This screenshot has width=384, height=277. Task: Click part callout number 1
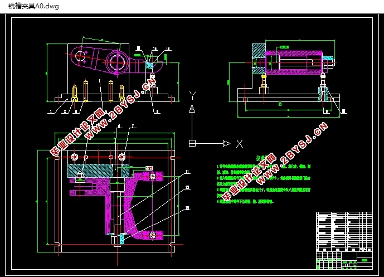[51, 111]
